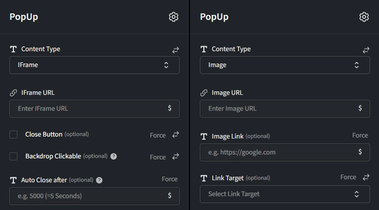This screenshot has height=210, width=379.
Task: Click swap arrows beside IFrame Content Type
Action: click(176, 50)
